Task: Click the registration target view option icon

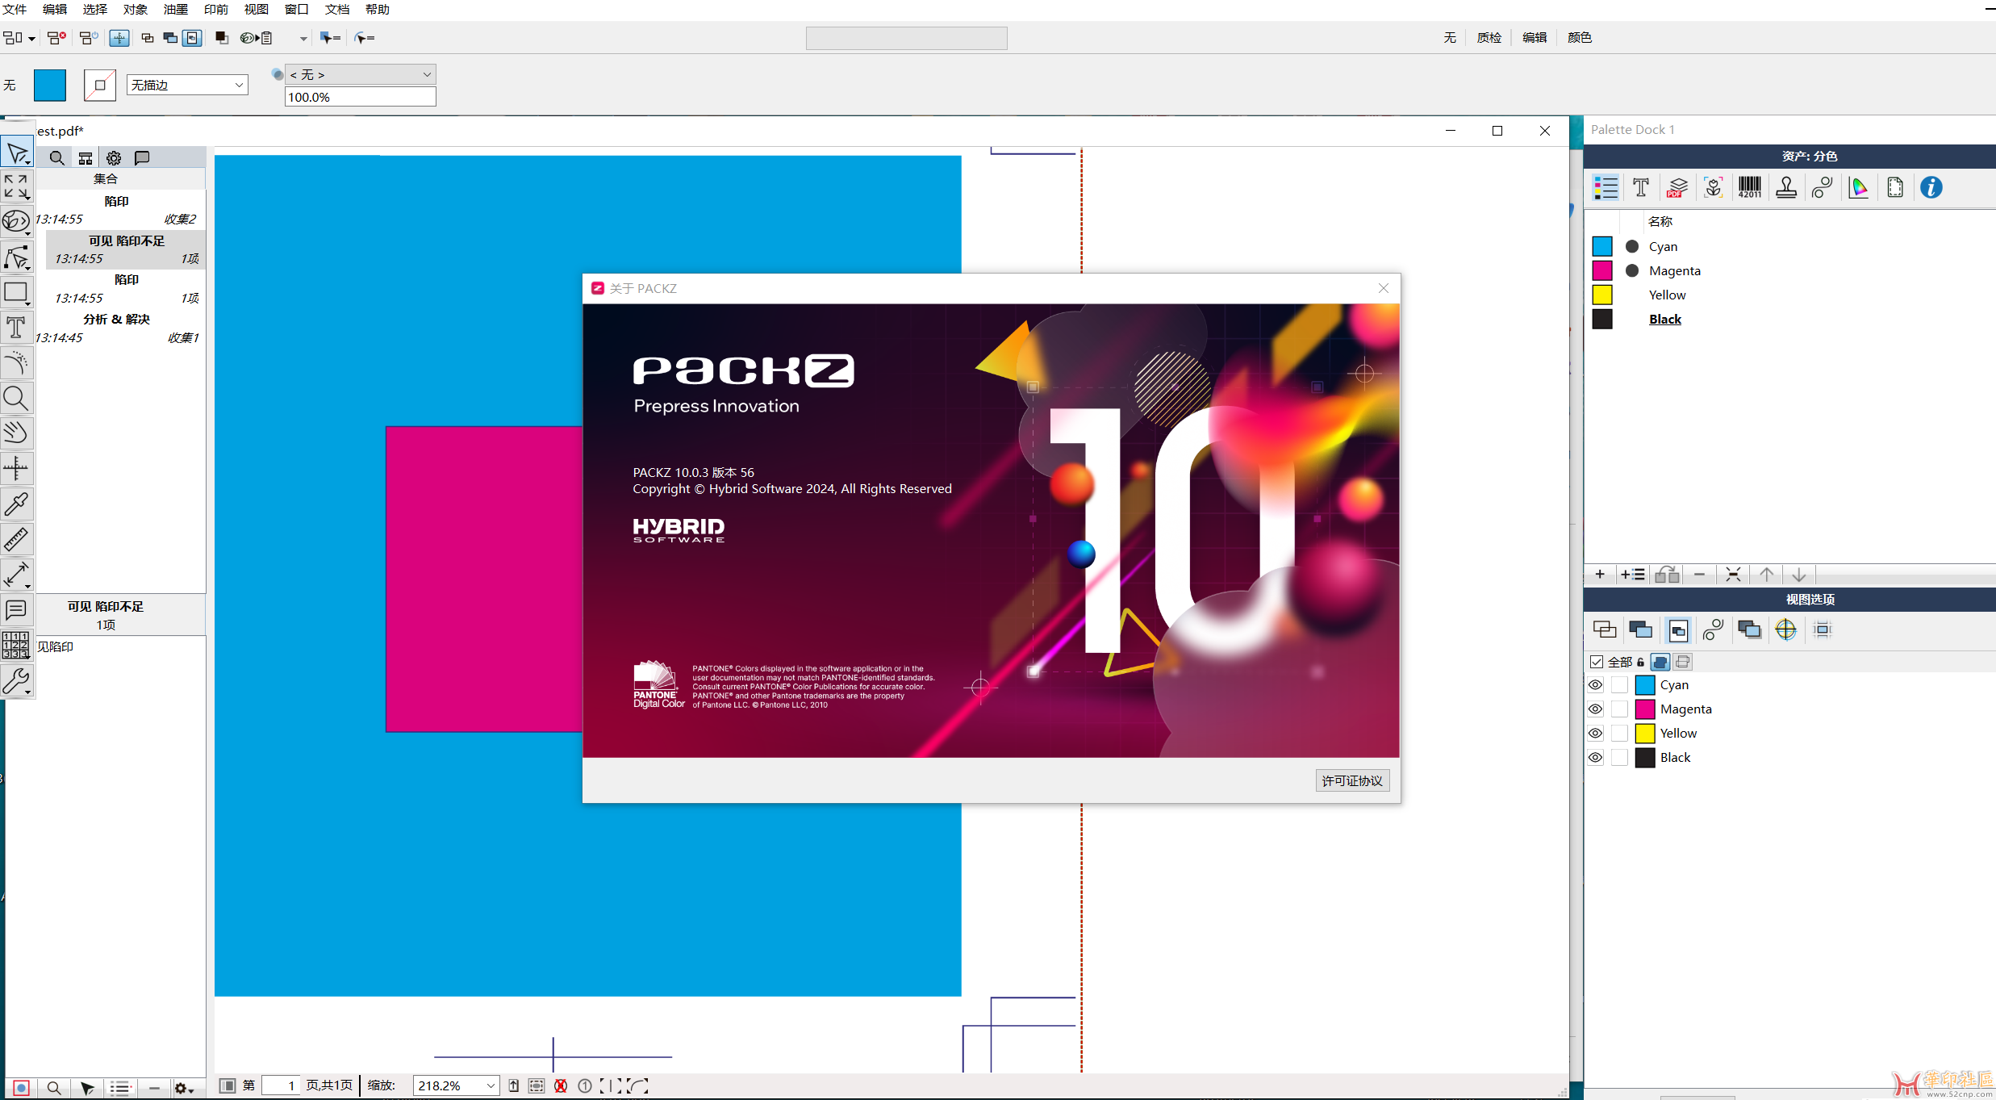Action: click(1786, 630)
